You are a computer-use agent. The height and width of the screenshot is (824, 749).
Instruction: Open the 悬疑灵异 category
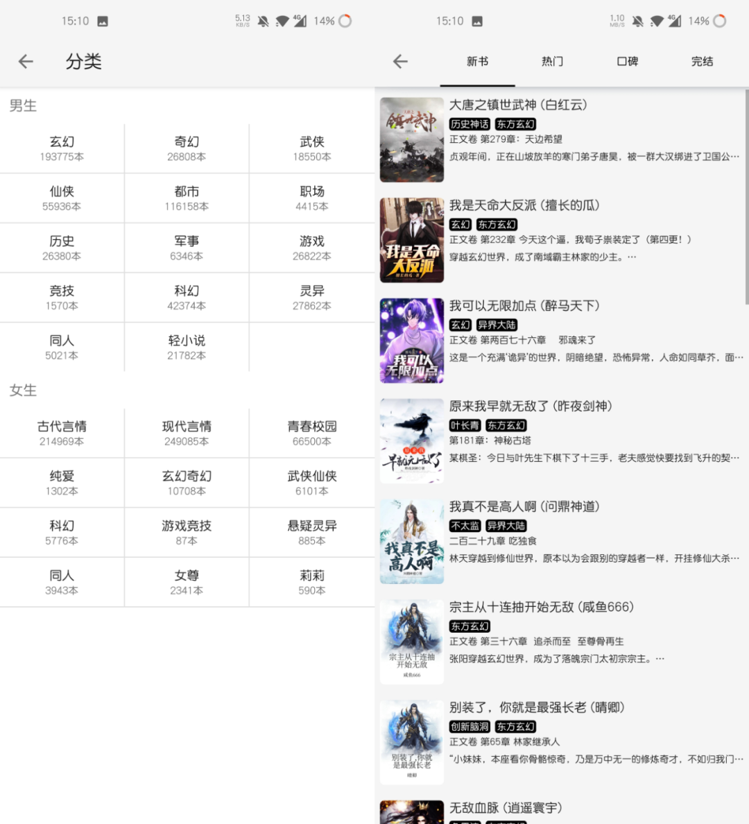pyautogui.click(x=312, y=533)
